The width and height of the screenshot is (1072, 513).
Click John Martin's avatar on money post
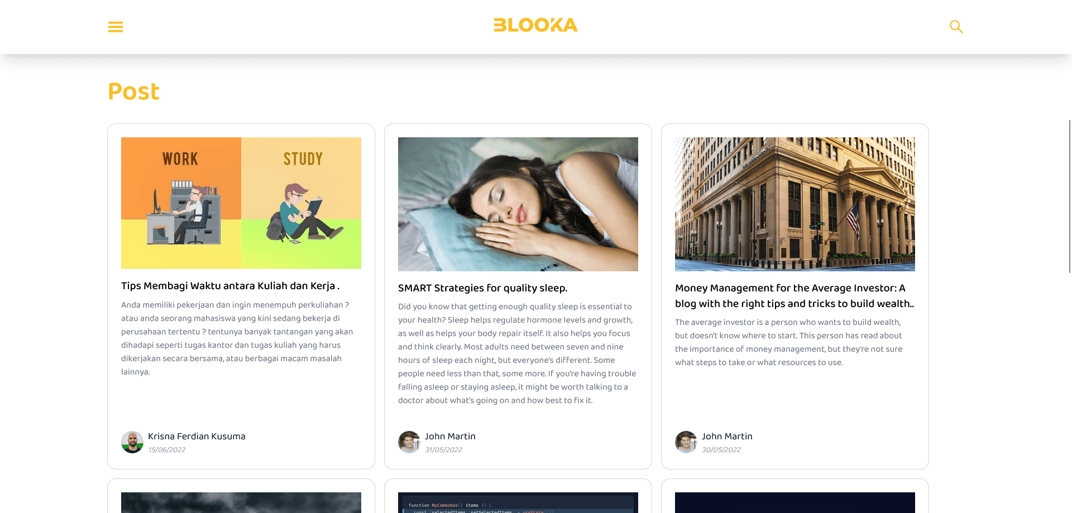click(x=686, y=442)
